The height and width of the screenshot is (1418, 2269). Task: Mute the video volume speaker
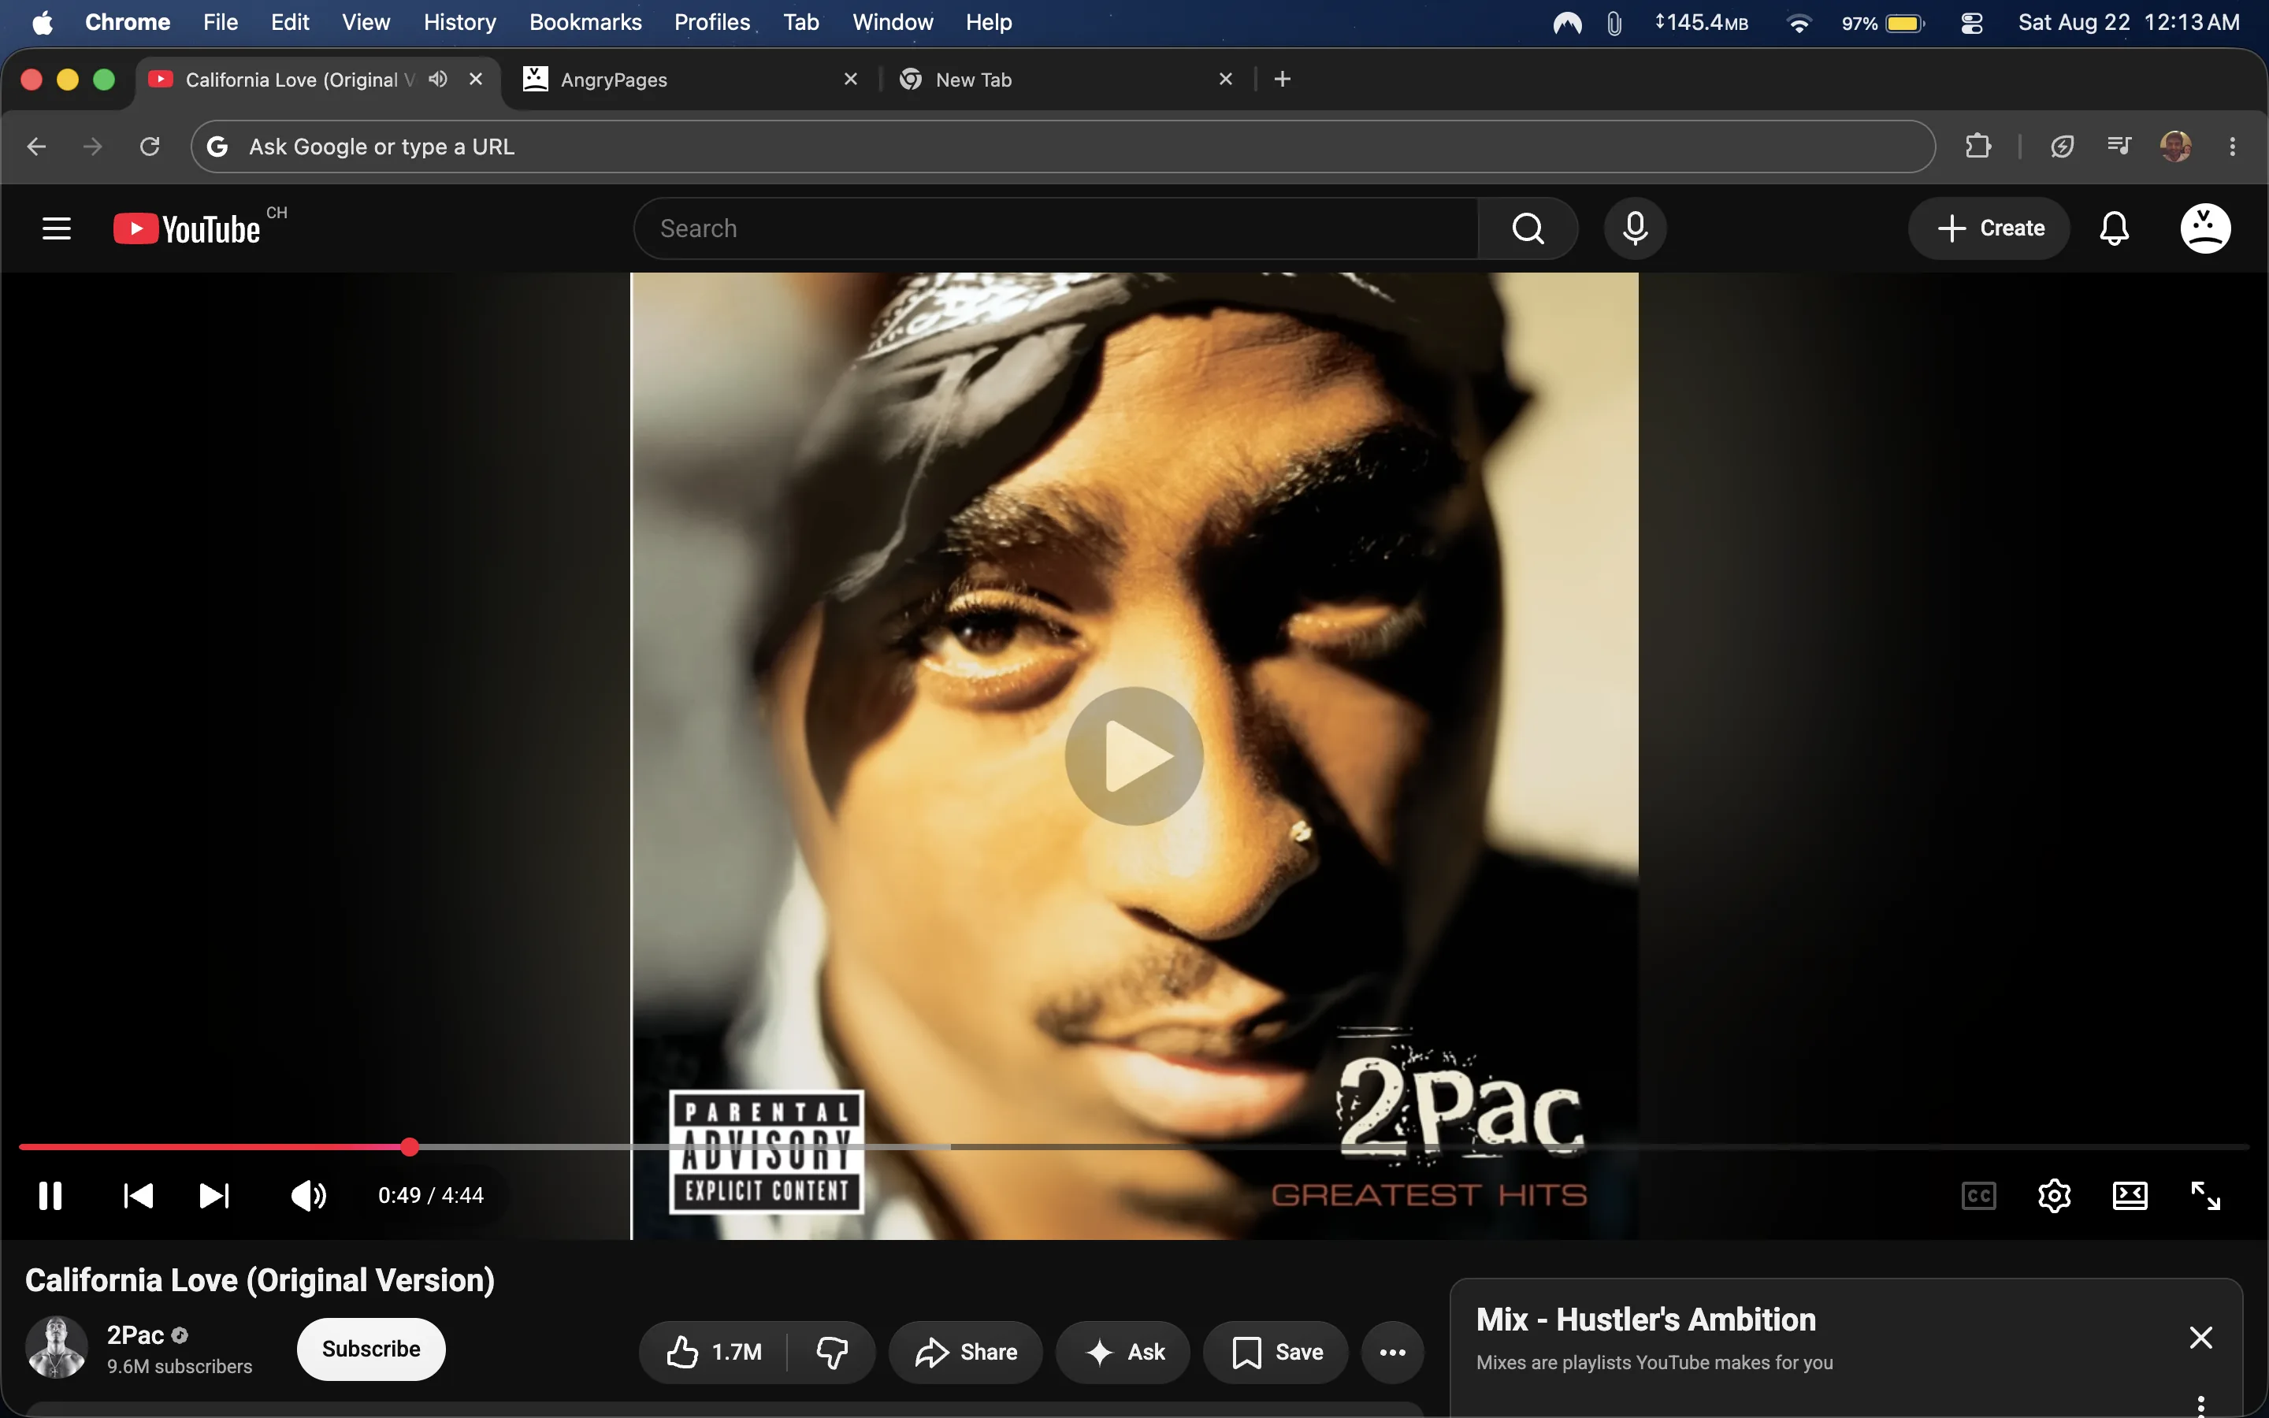coord(309,1196)
